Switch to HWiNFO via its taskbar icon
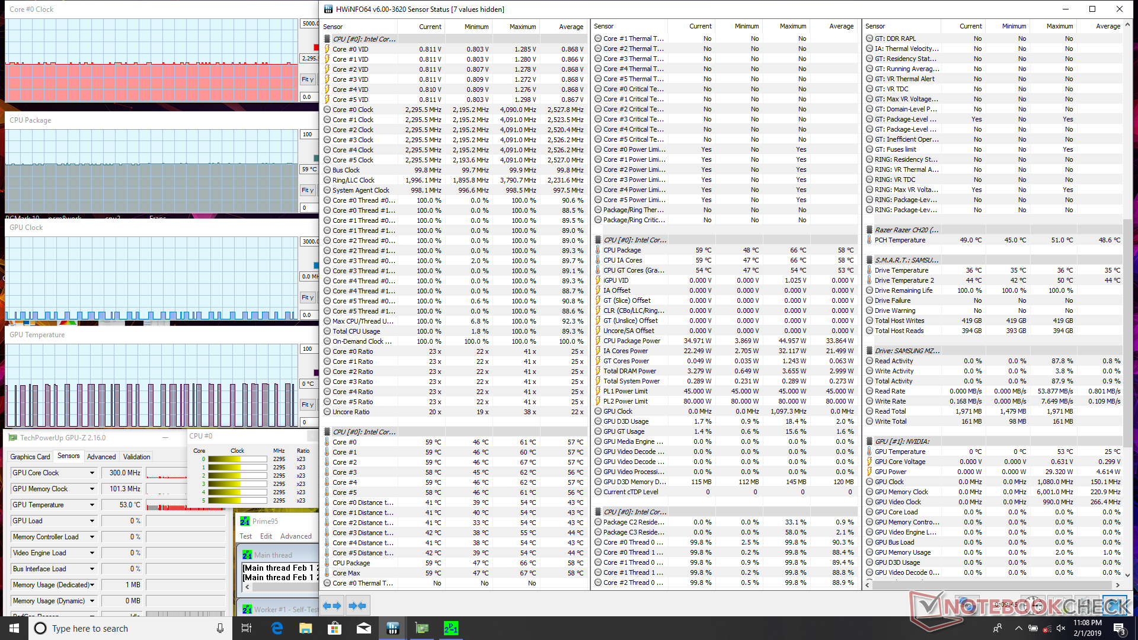1138x640 pixels. [392, 628]
